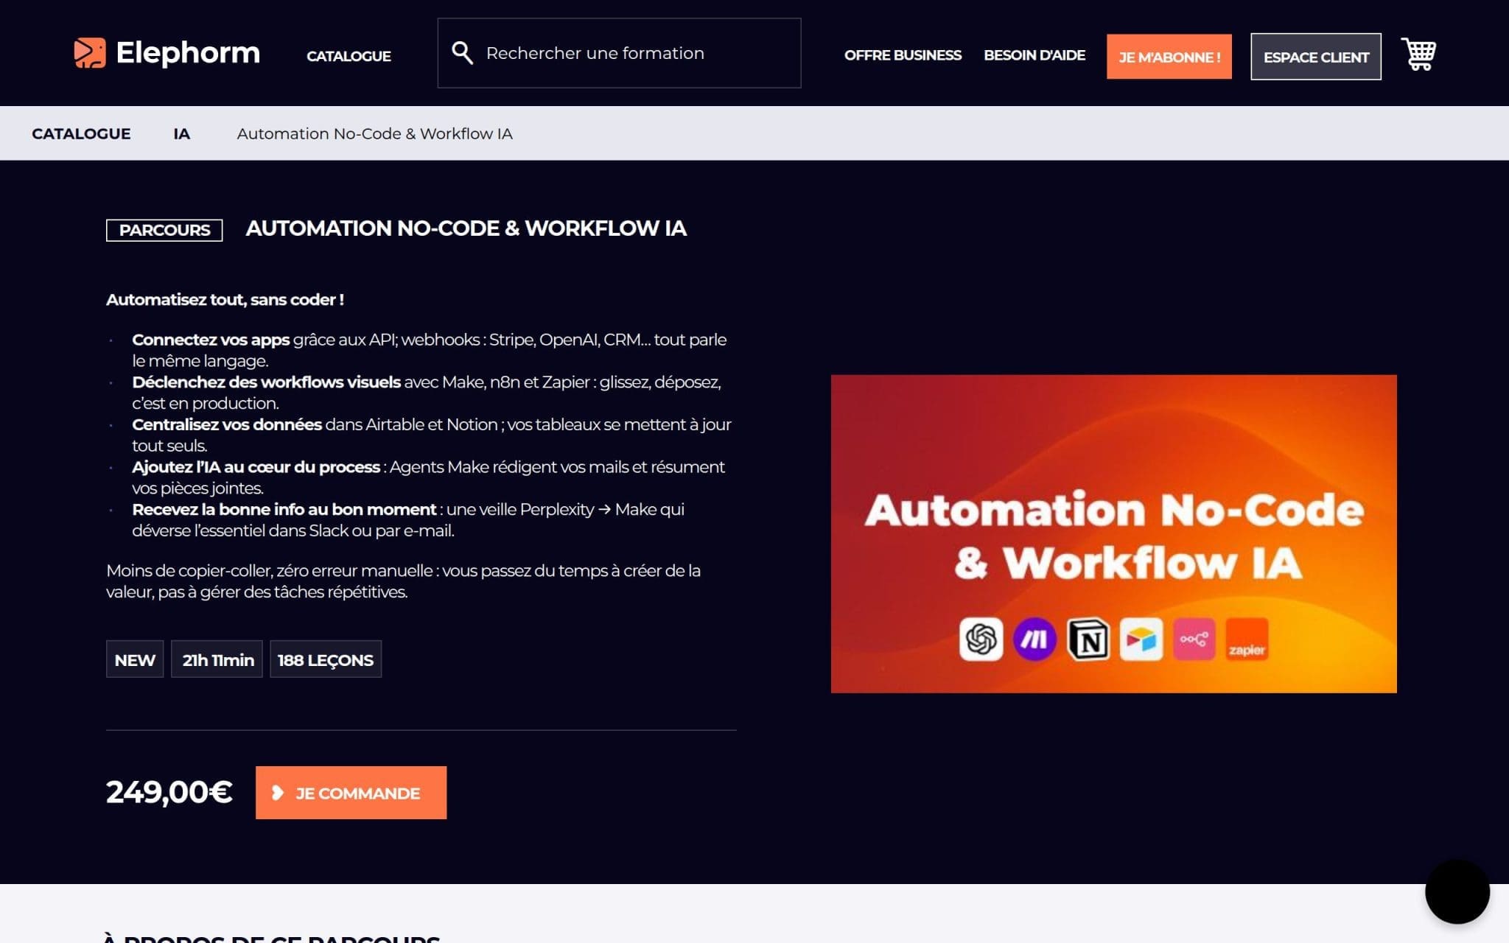The image size is (1509, 943).
Task: Click the course title heading
Action: (466, 228)
